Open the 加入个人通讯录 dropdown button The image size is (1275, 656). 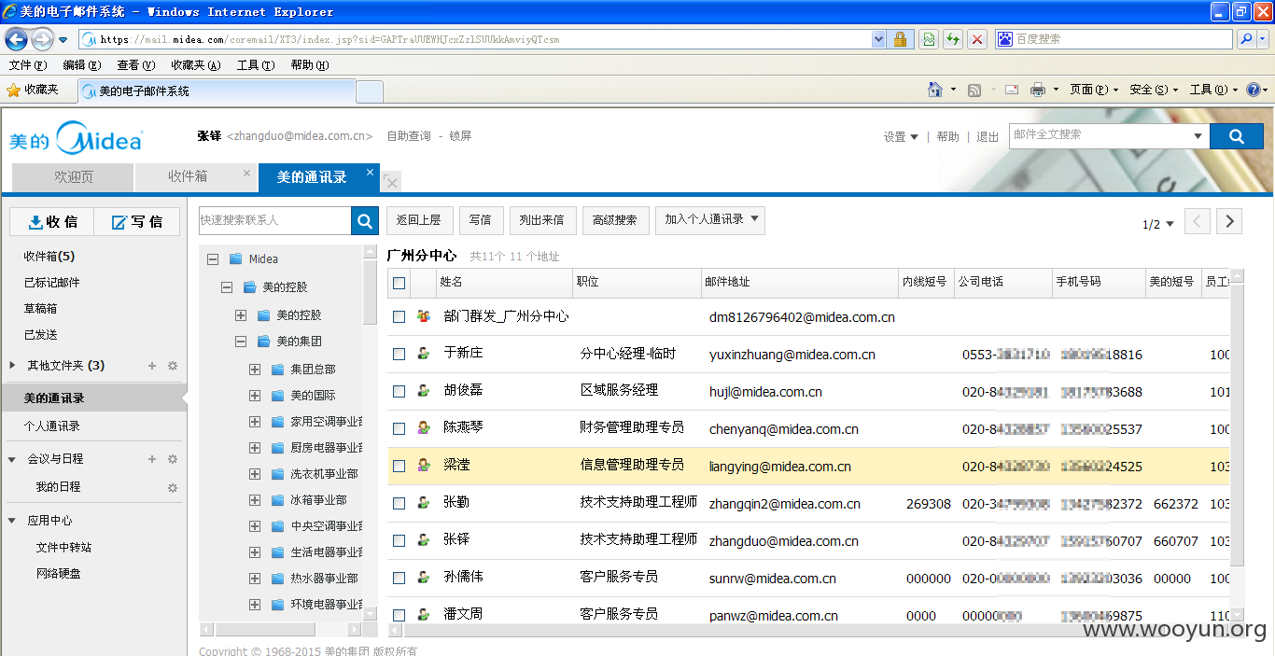[710, 220]
